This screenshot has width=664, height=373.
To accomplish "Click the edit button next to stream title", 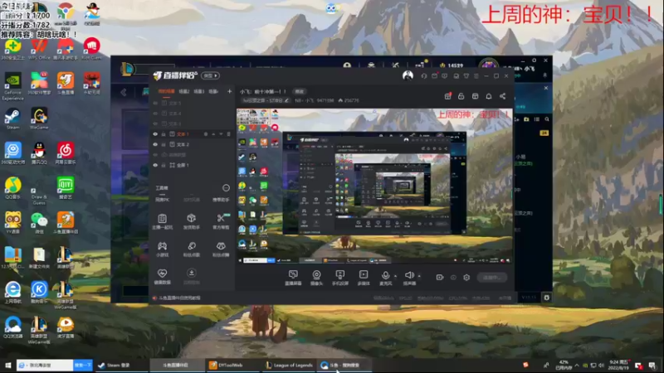I will [300, 91].
